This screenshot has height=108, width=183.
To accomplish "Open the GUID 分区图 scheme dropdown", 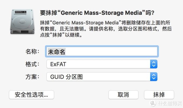I will (x=98, y=76).
